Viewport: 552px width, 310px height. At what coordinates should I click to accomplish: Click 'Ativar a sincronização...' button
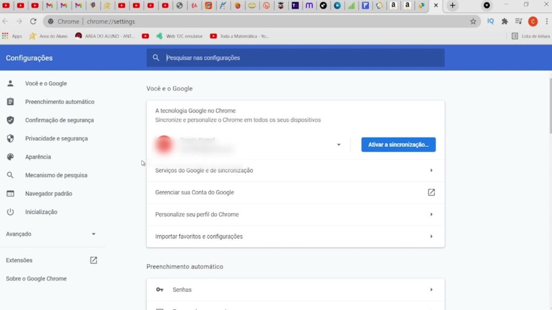(398, 144)
